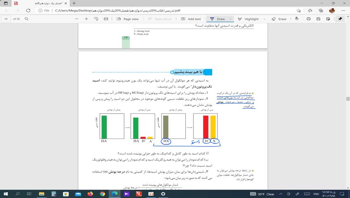Print the PDF document
The height and width of the screenshot is (198, 350).
point(309,19)
